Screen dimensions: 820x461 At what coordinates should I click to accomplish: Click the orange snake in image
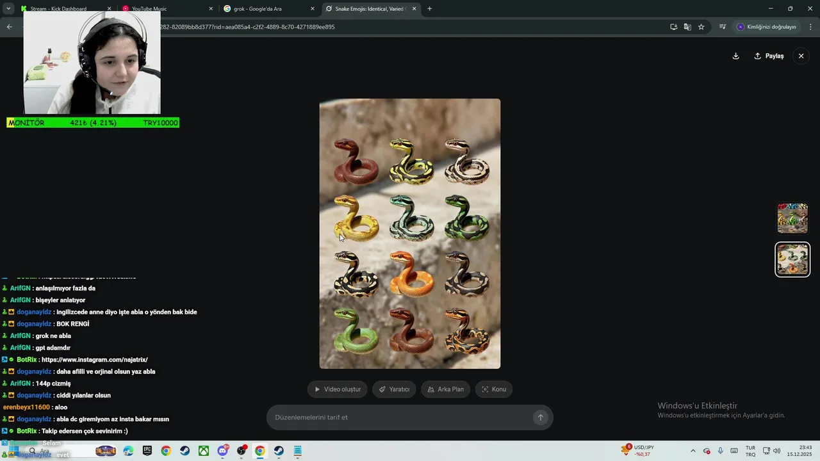411,273
